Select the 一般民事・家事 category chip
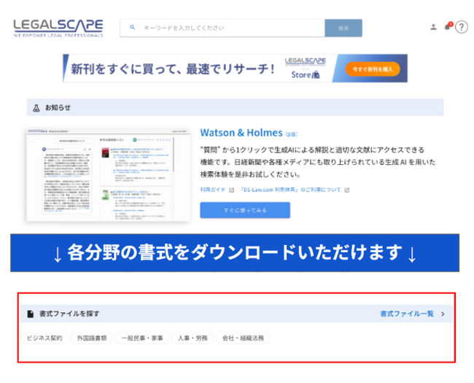Screen dimensions: 474x383 (x=142, y=338)
